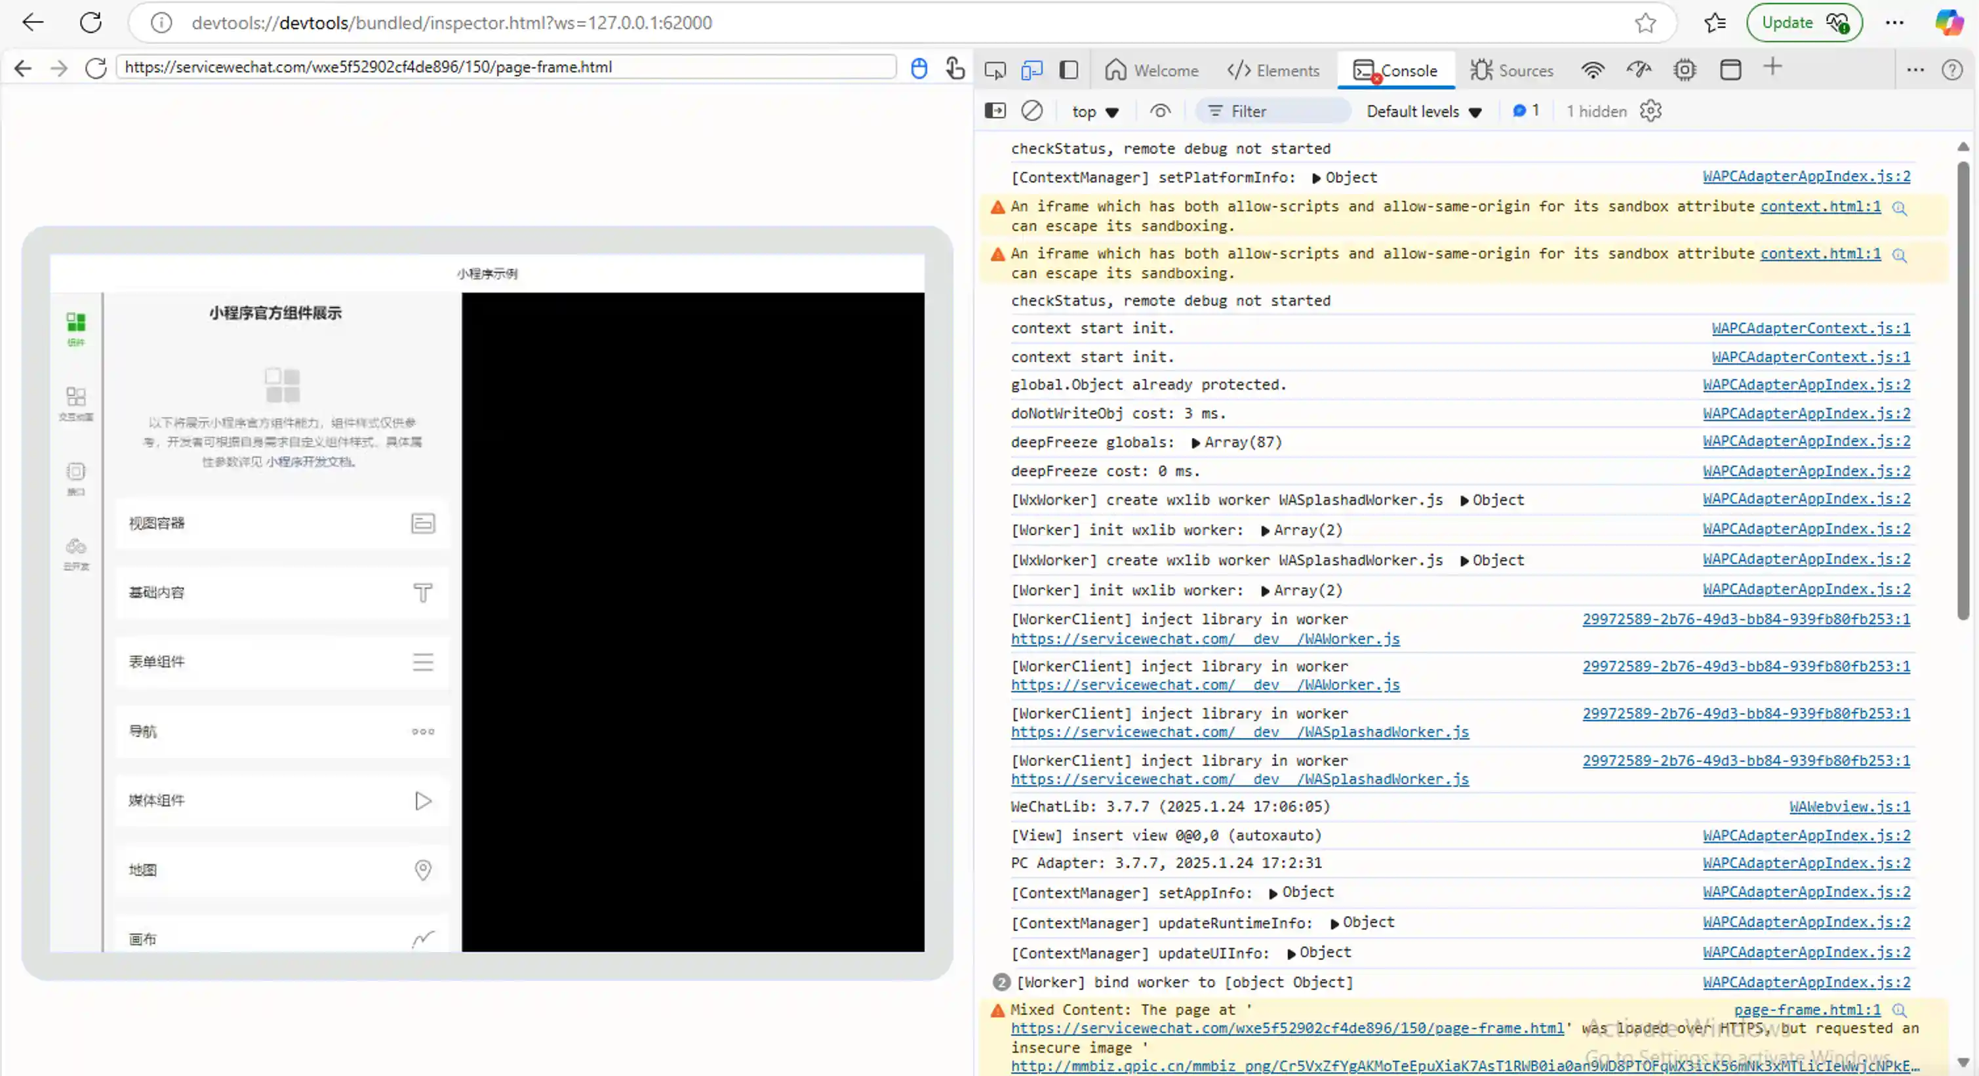Open the Default levels dropdown
The height and width of the screenshot is (1076, 1979).
1424,111
